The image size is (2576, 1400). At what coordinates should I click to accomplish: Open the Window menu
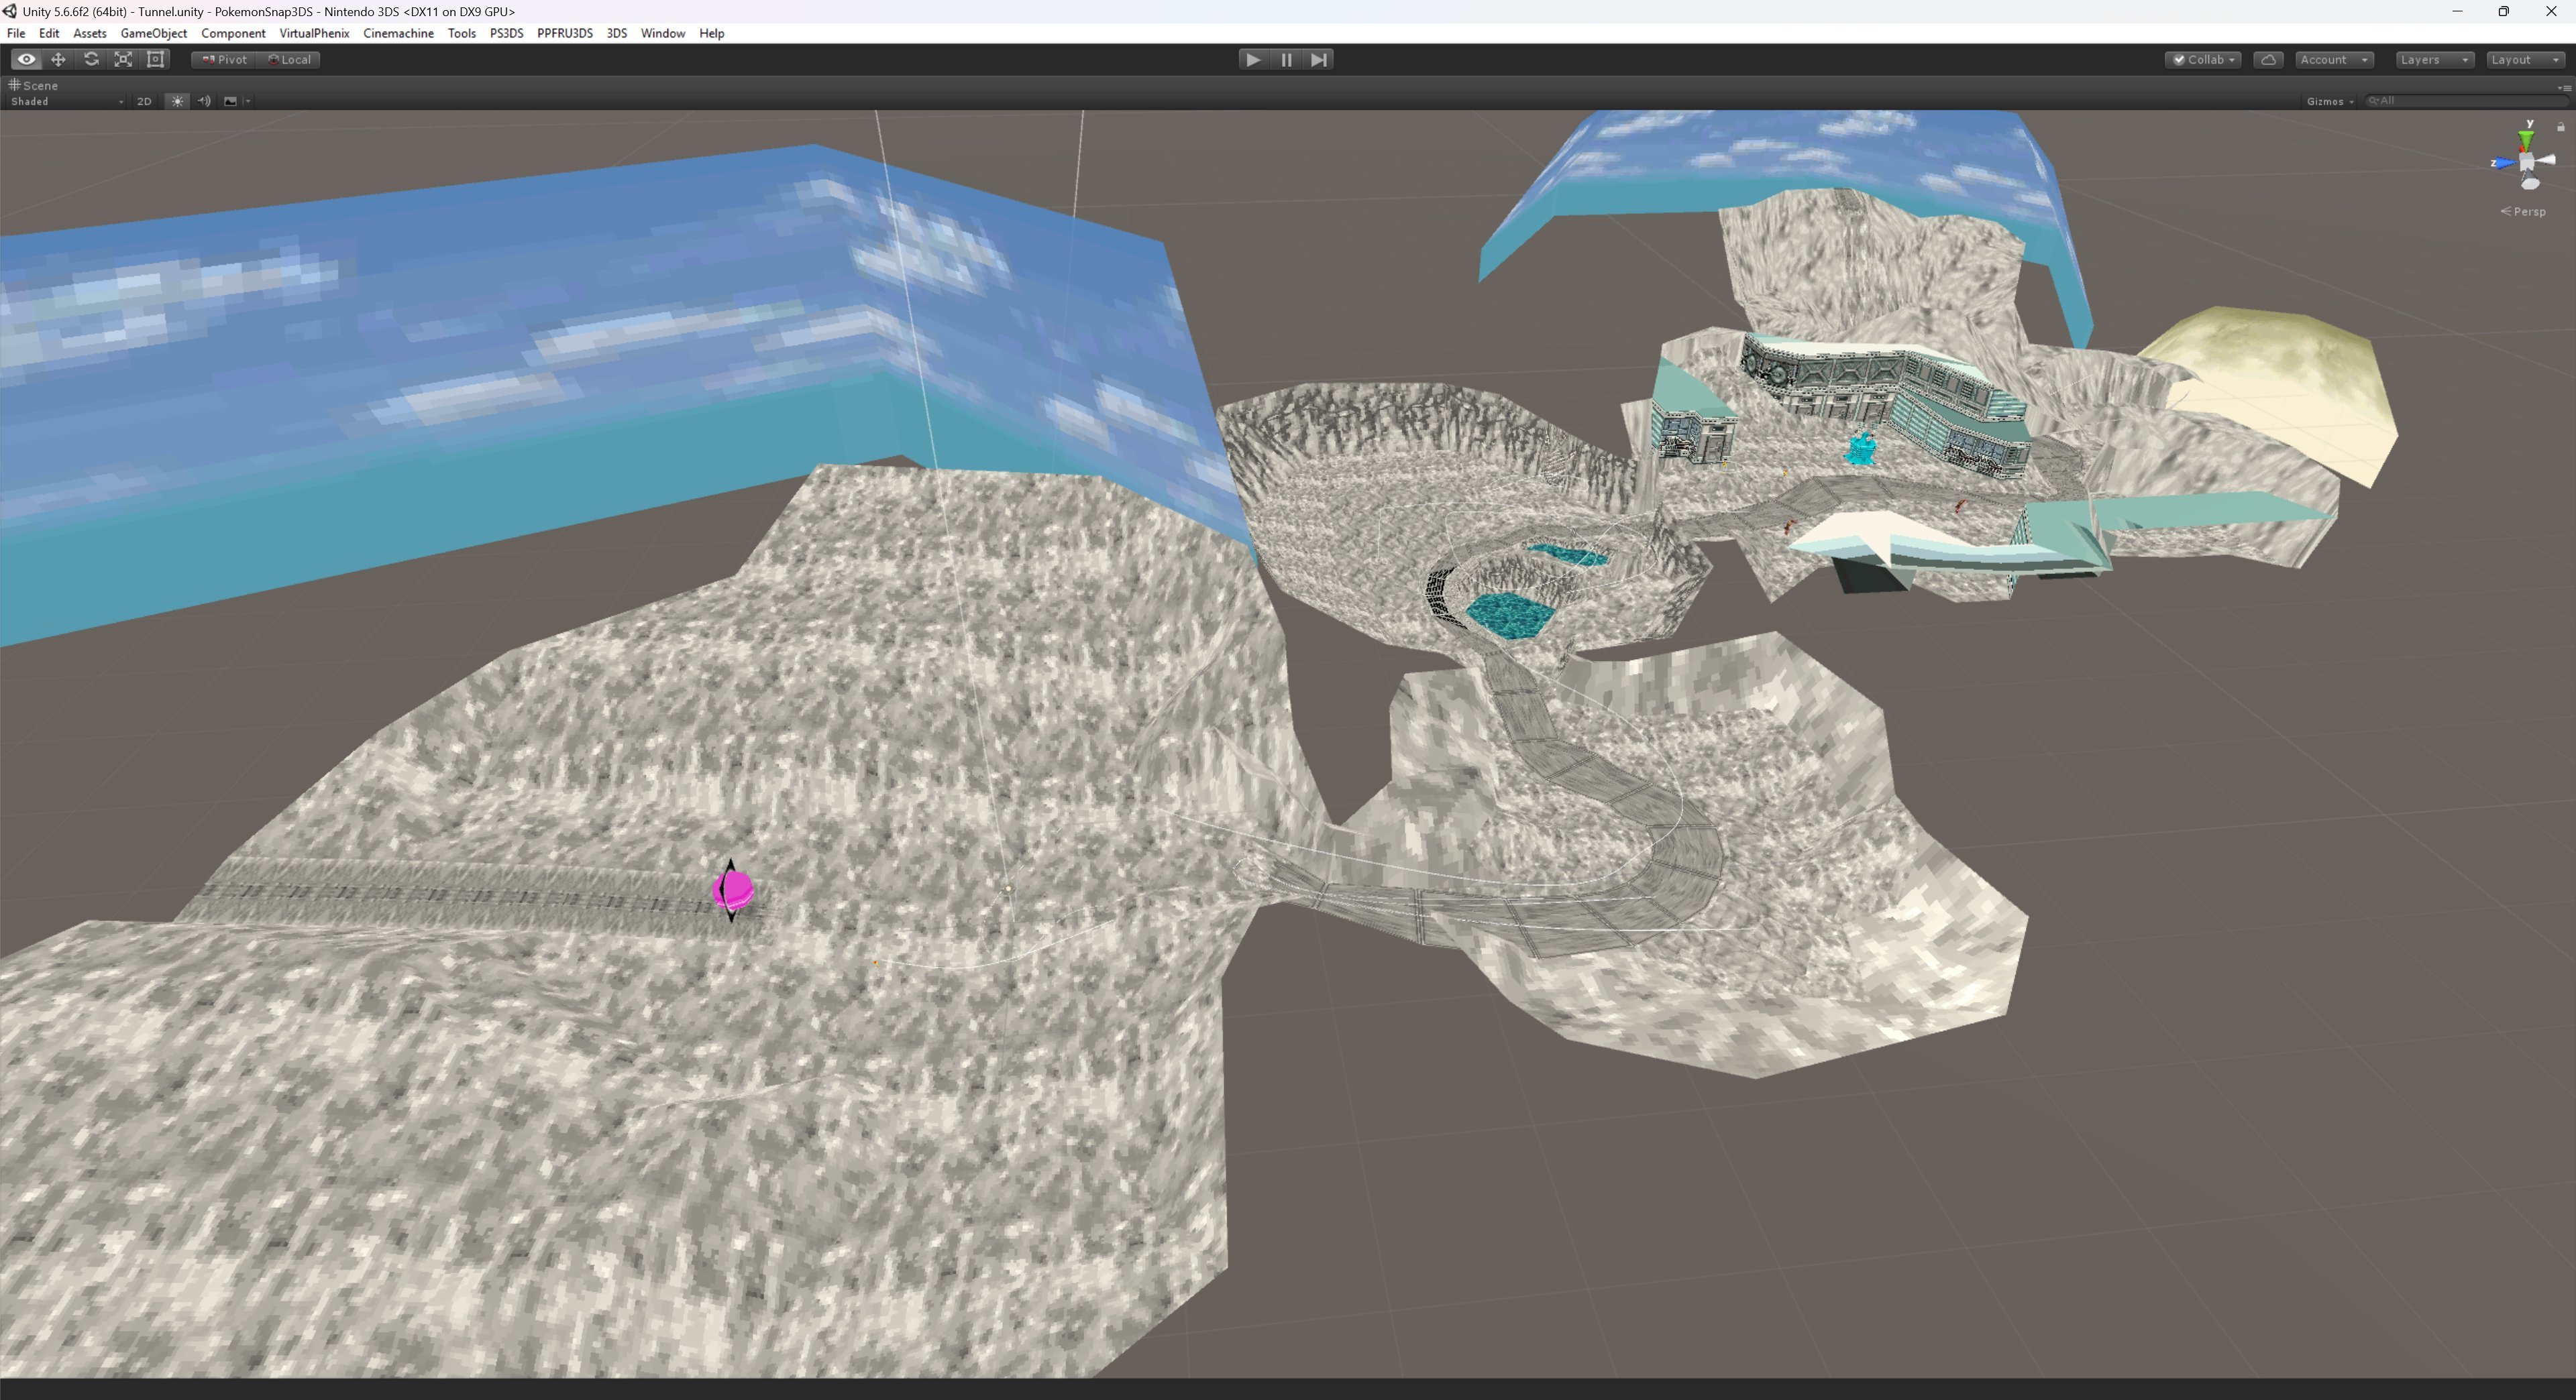click(663, 33)
